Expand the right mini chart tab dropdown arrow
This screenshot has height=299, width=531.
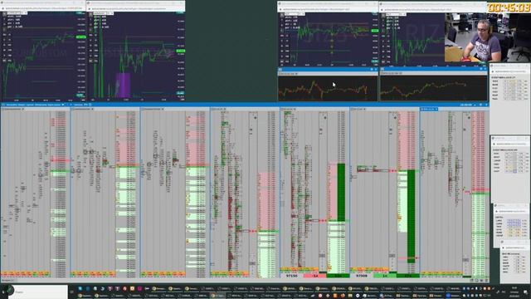(402, 73)
